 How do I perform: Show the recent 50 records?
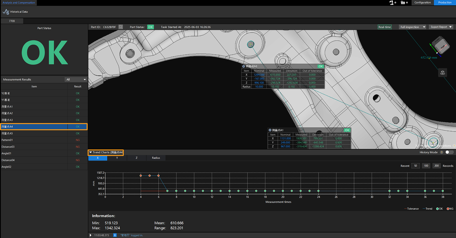(x=415, y=166)
